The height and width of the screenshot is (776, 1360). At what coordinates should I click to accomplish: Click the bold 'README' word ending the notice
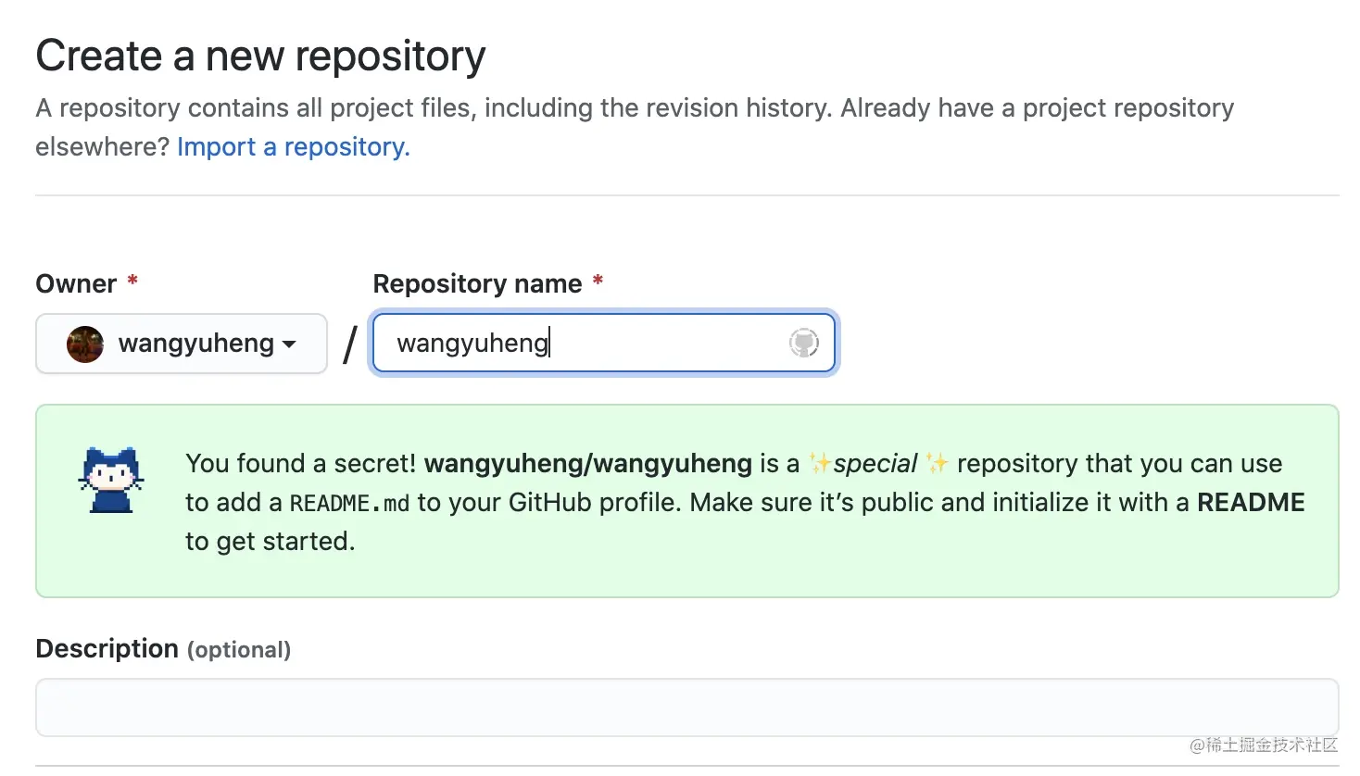[1251, 502]
